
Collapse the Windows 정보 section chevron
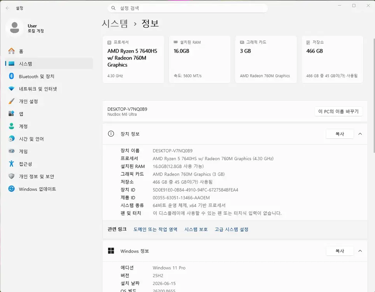coord(360,251)
